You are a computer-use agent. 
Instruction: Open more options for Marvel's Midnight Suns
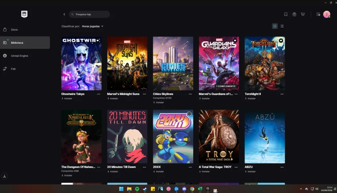144,94
